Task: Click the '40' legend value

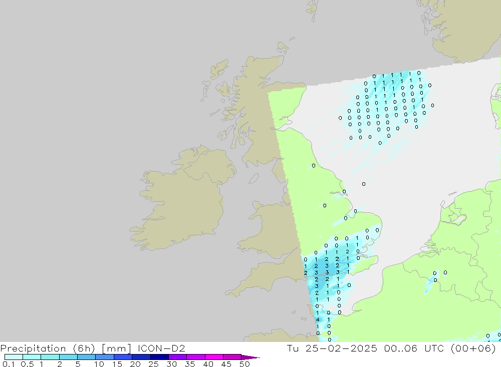Action: (x=208, y=364)
